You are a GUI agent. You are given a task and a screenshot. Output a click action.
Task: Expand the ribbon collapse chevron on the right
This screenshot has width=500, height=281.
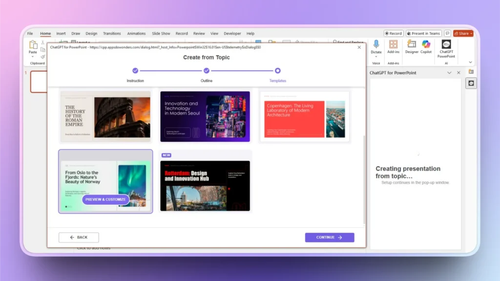tap(470, 62)
